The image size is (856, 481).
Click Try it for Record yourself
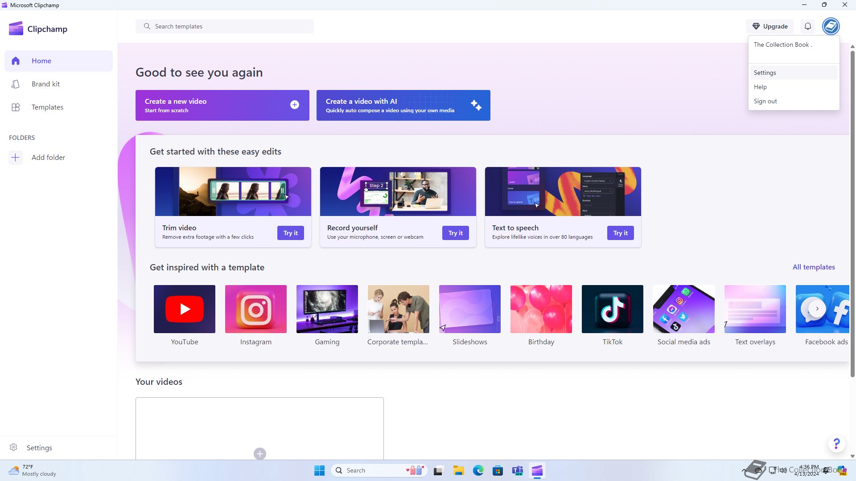tap(456, 233)
